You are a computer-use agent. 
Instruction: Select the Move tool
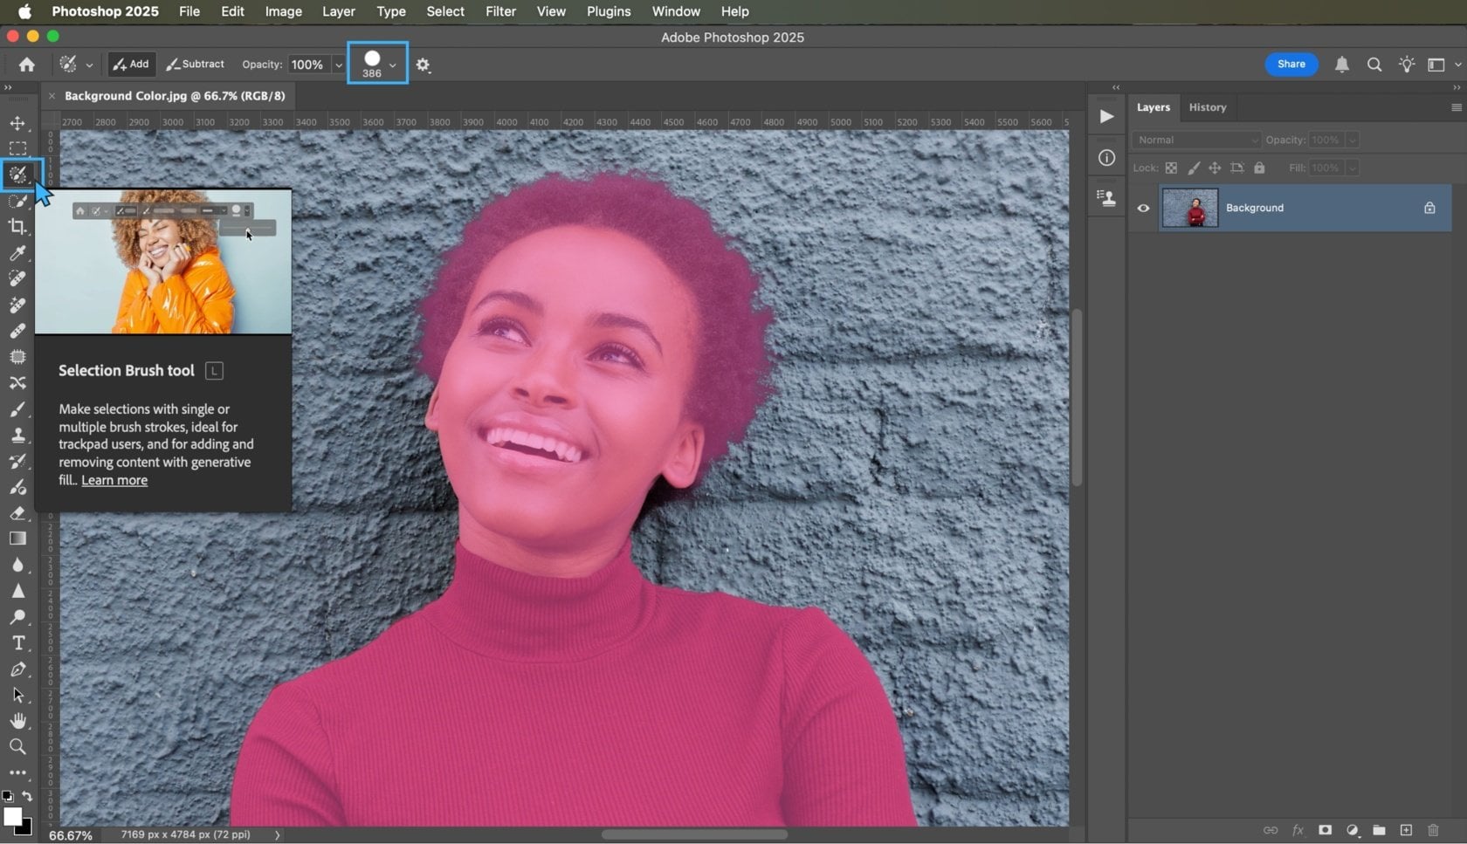pos(18,123)
